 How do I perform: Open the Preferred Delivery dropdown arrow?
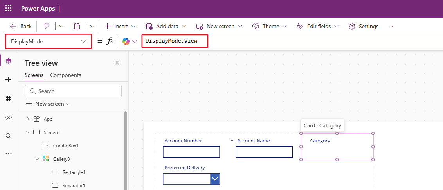215,179
